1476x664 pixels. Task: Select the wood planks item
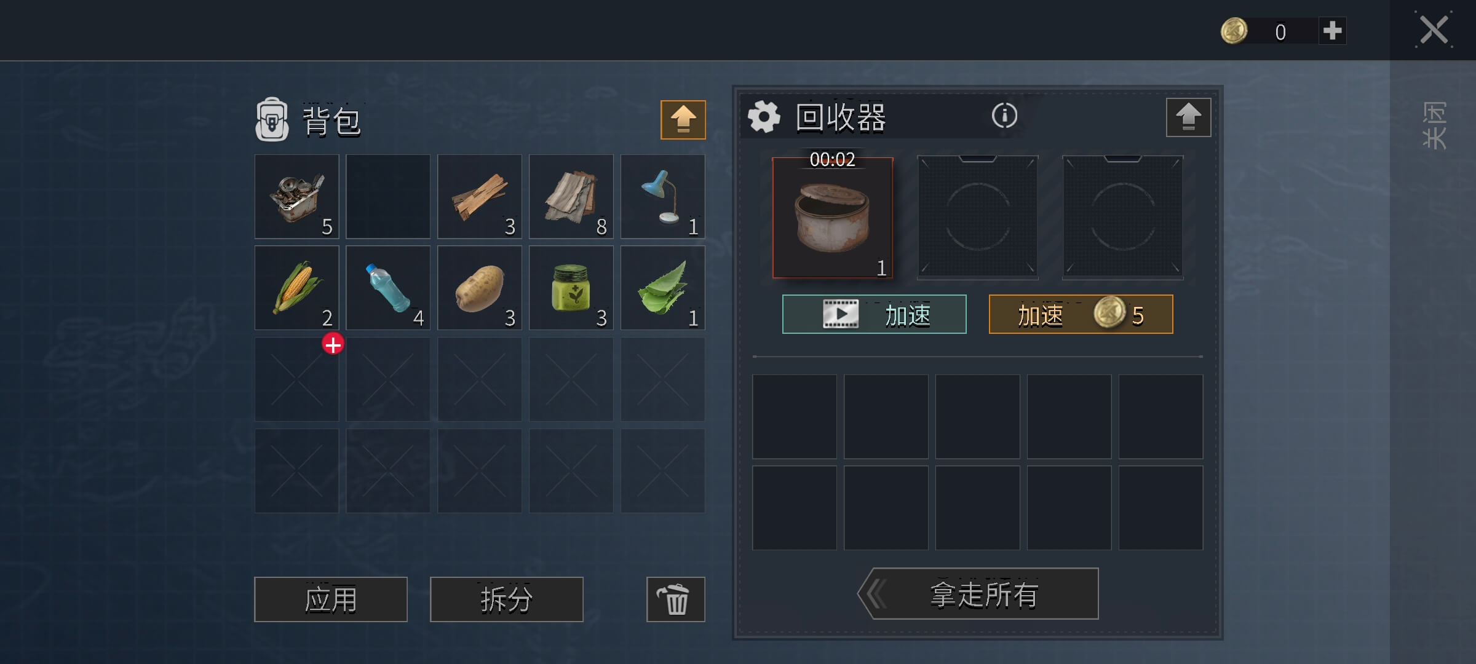click(x=480, y=197)
